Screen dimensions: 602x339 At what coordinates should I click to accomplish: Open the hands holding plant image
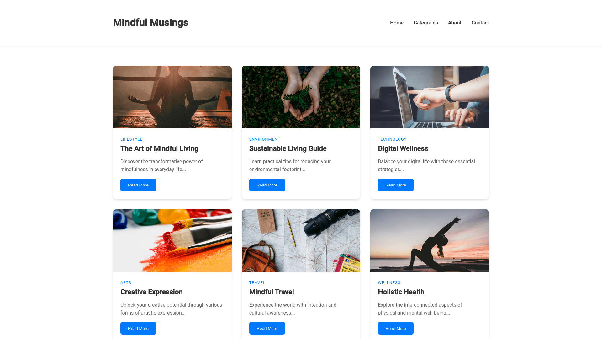tap(301, 97)
